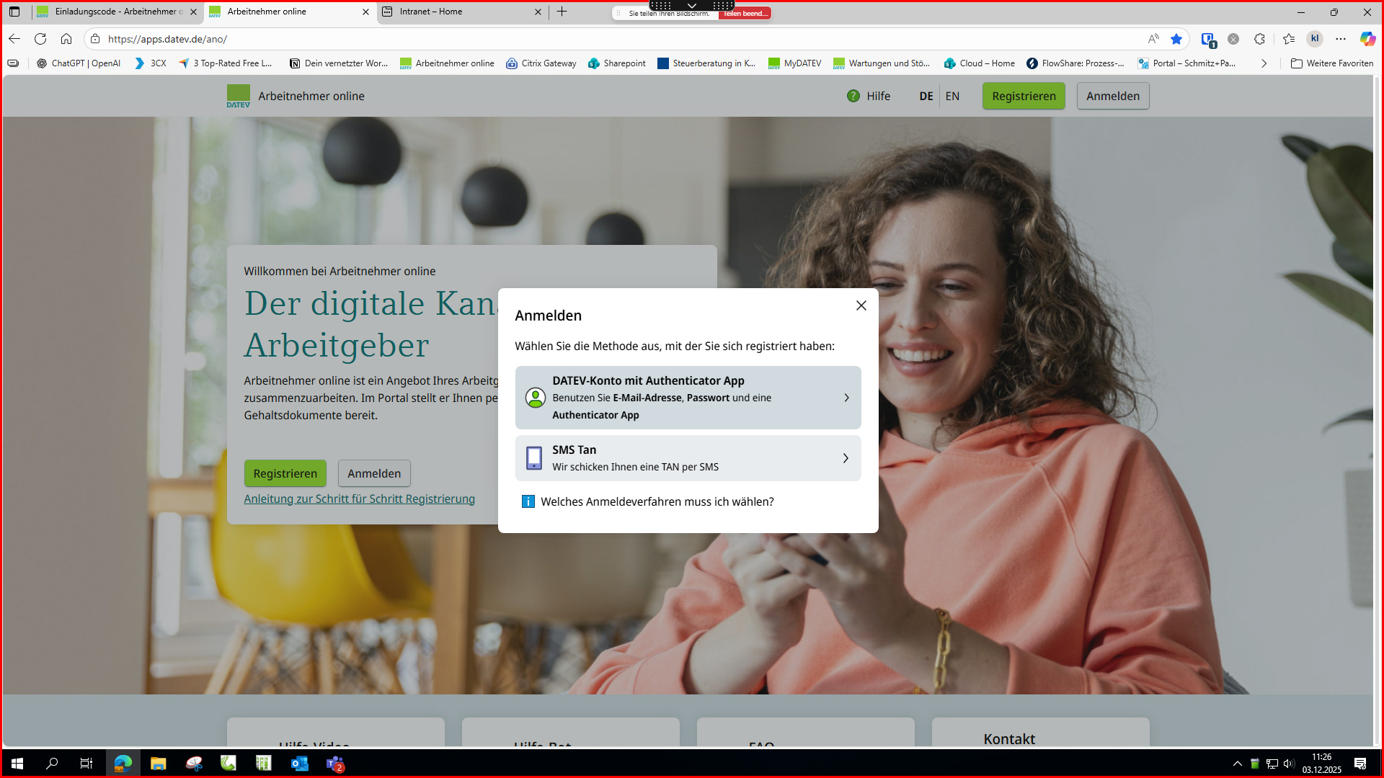Click the green help question mark icon

click(x=853, y=96)
